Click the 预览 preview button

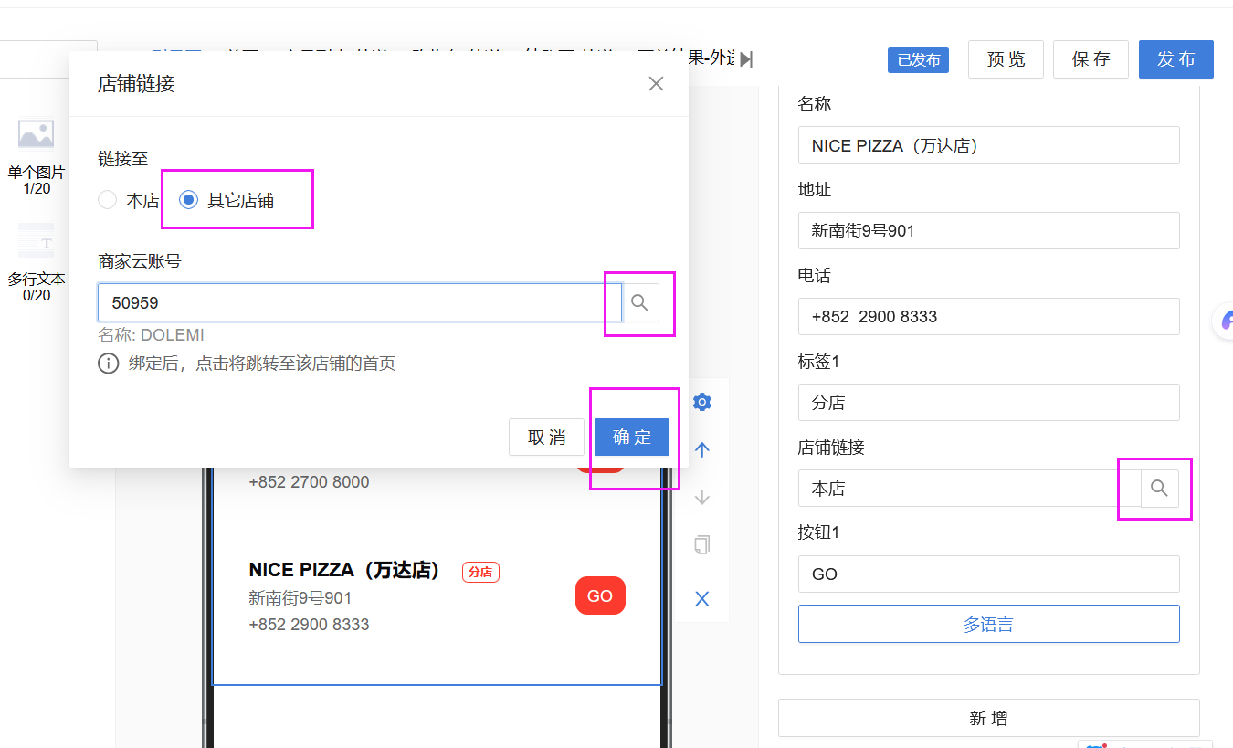[x=1006, y=59]
